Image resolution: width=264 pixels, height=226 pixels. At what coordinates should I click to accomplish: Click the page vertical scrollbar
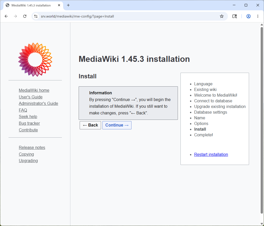pyautogui.click(x=262, y=120)
